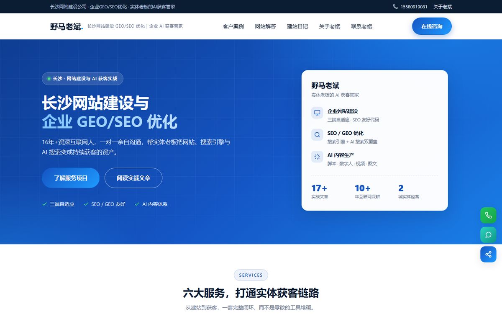This screenshot has width=502, height=314.
Task: Click the tagline 长沙网站建设 GEO/SEO 优化 beside logo
Action: pos(135,26)
